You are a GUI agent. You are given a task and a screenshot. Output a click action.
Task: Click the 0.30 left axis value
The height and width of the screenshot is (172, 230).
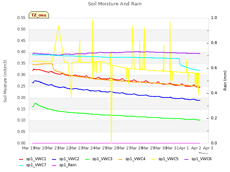click(22, 75)
